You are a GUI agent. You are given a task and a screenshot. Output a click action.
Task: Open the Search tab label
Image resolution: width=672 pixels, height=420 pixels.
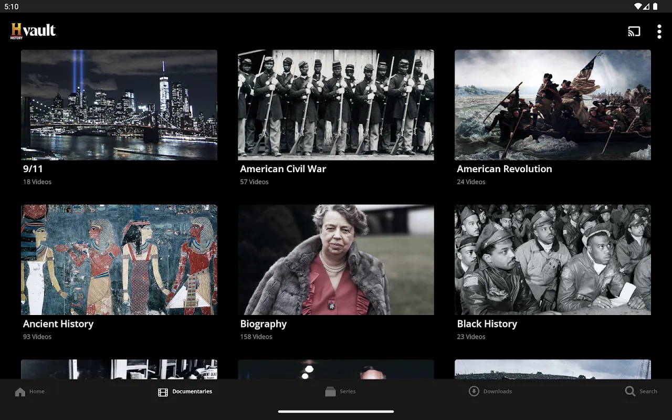(648, 392)
